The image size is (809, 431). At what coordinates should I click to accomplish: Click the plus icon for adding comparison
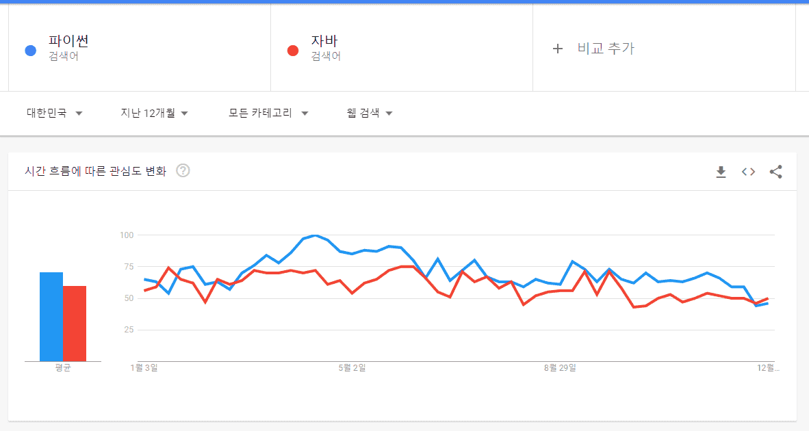click(x=558, y=49)
